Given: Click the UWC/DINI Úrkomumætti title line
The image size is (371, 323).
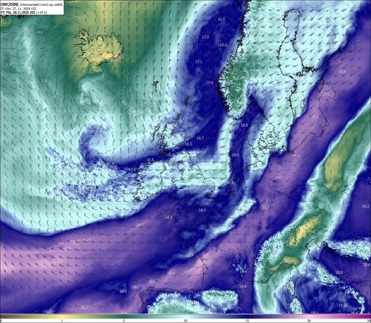Looking at the screenshot, I should point(32,4).
